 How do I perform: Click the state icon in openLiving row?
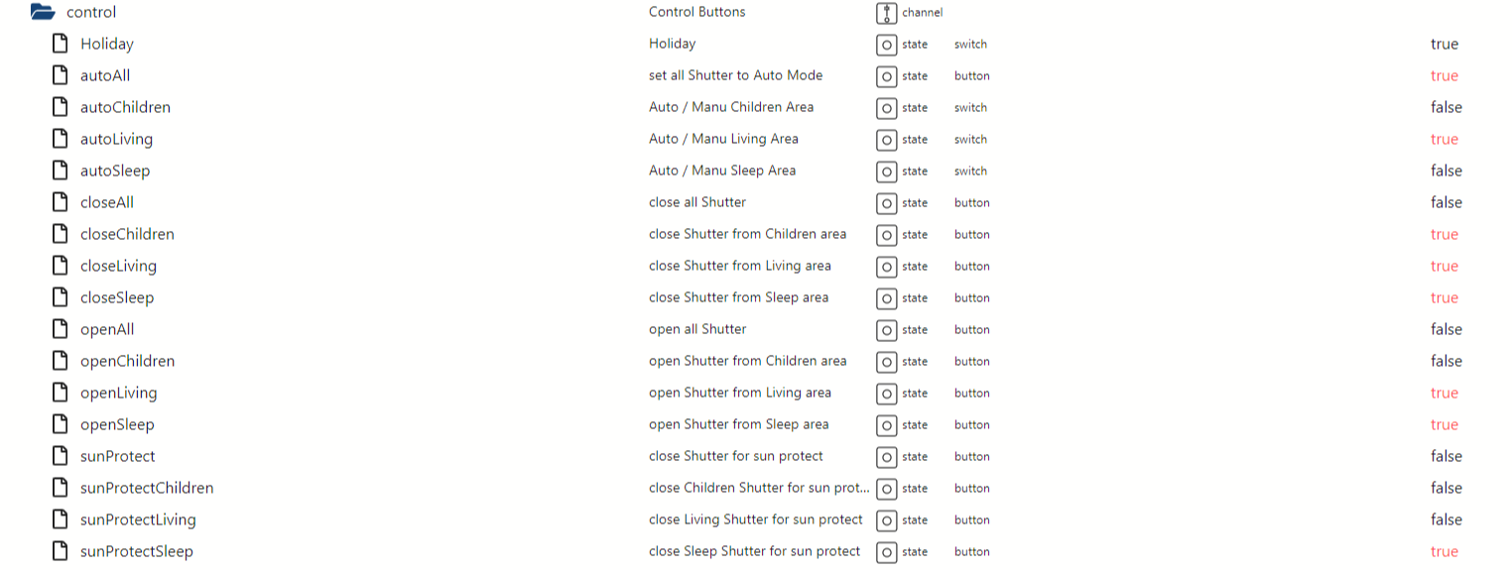pos(886,394)
